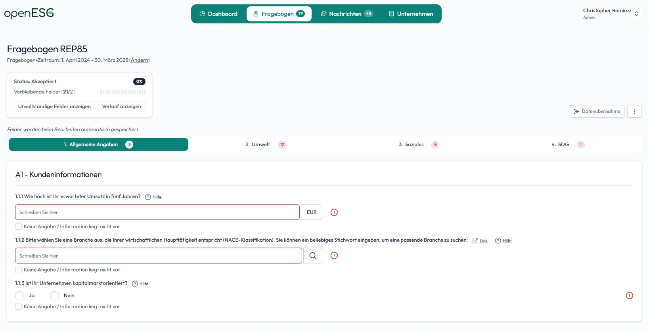The height and width of the screenshot is (334, 649).
Task: Check 'Keine Angabe' under question 1.1.3
Action: (19, 307)
